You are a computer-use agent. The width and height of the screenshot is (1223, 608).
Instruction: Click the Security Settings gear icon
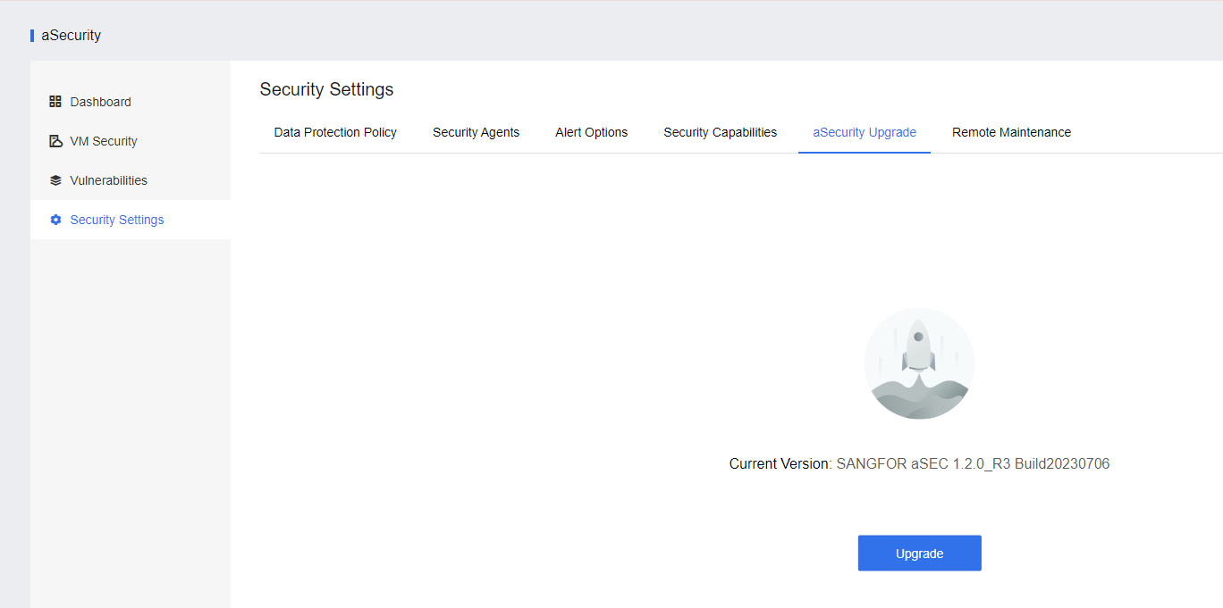[55, 220]
